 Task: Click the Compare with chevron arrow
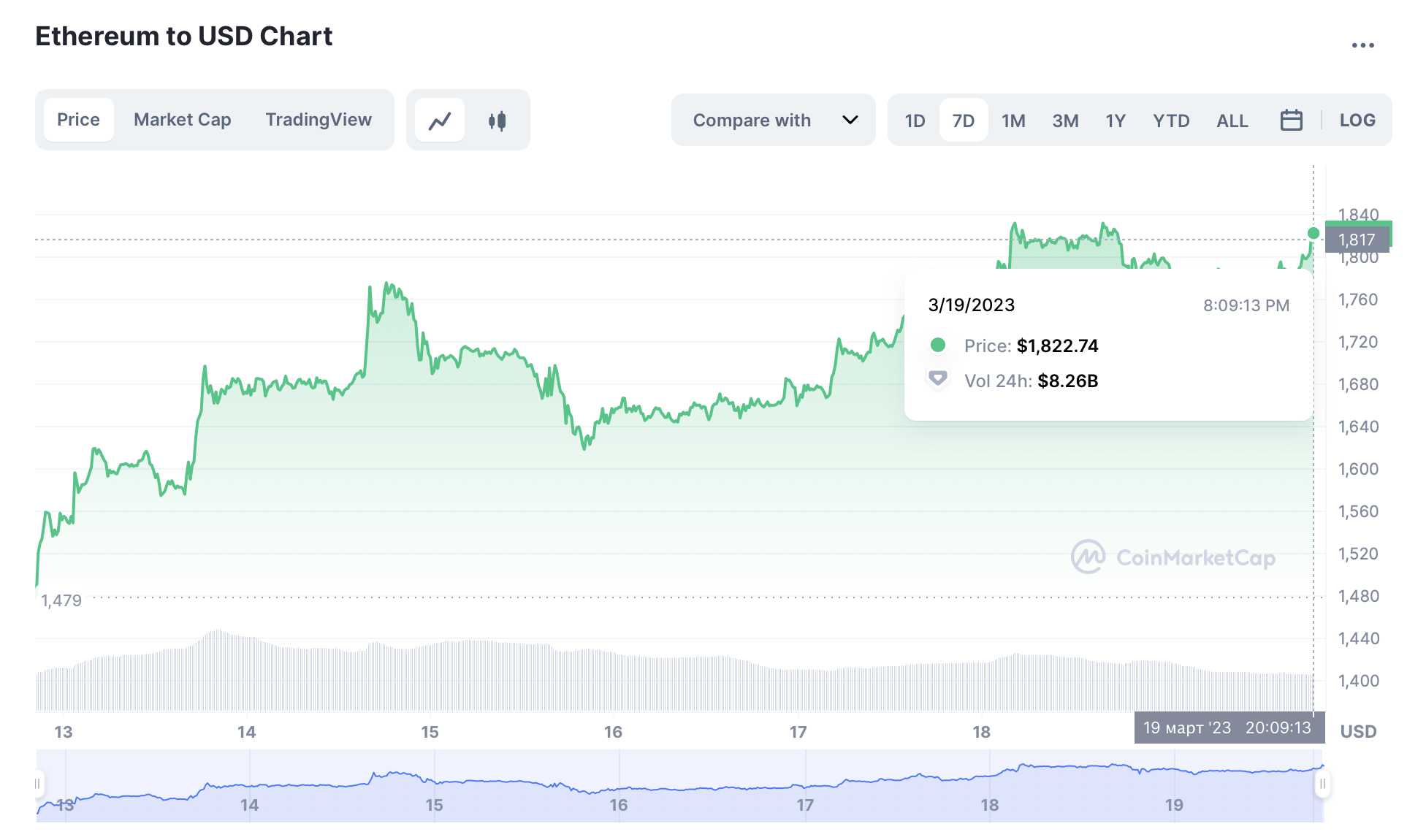(x=850, y=120)
